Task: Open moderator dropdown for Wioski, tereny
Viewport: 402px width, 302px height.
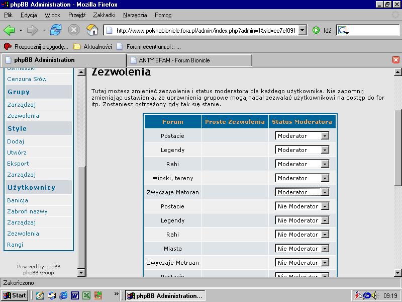Action: (325, 178)
